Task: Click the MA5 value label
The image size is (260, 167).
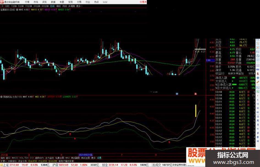Action: [24, 10]
